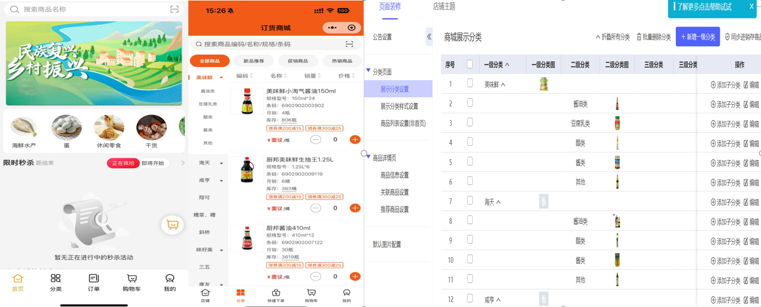
Task: Sort products by 价格 column
Action: click(x=346, y=76)
